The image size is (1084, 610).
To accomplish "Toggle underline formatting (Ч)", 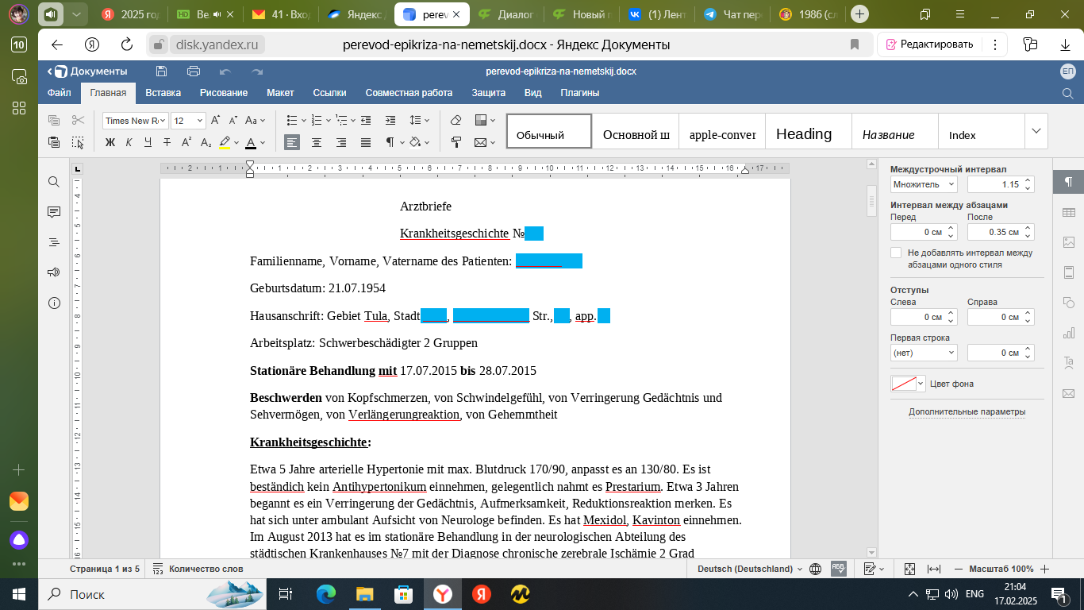I will coord(148,142).
